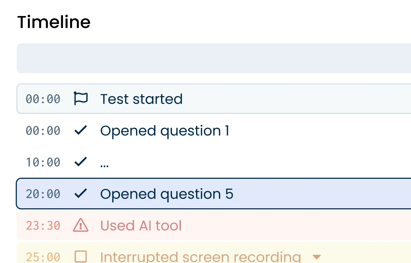Click the flag icon beside Test started
Viewport: 411px width, 263px height.
[x=81, y=99]
